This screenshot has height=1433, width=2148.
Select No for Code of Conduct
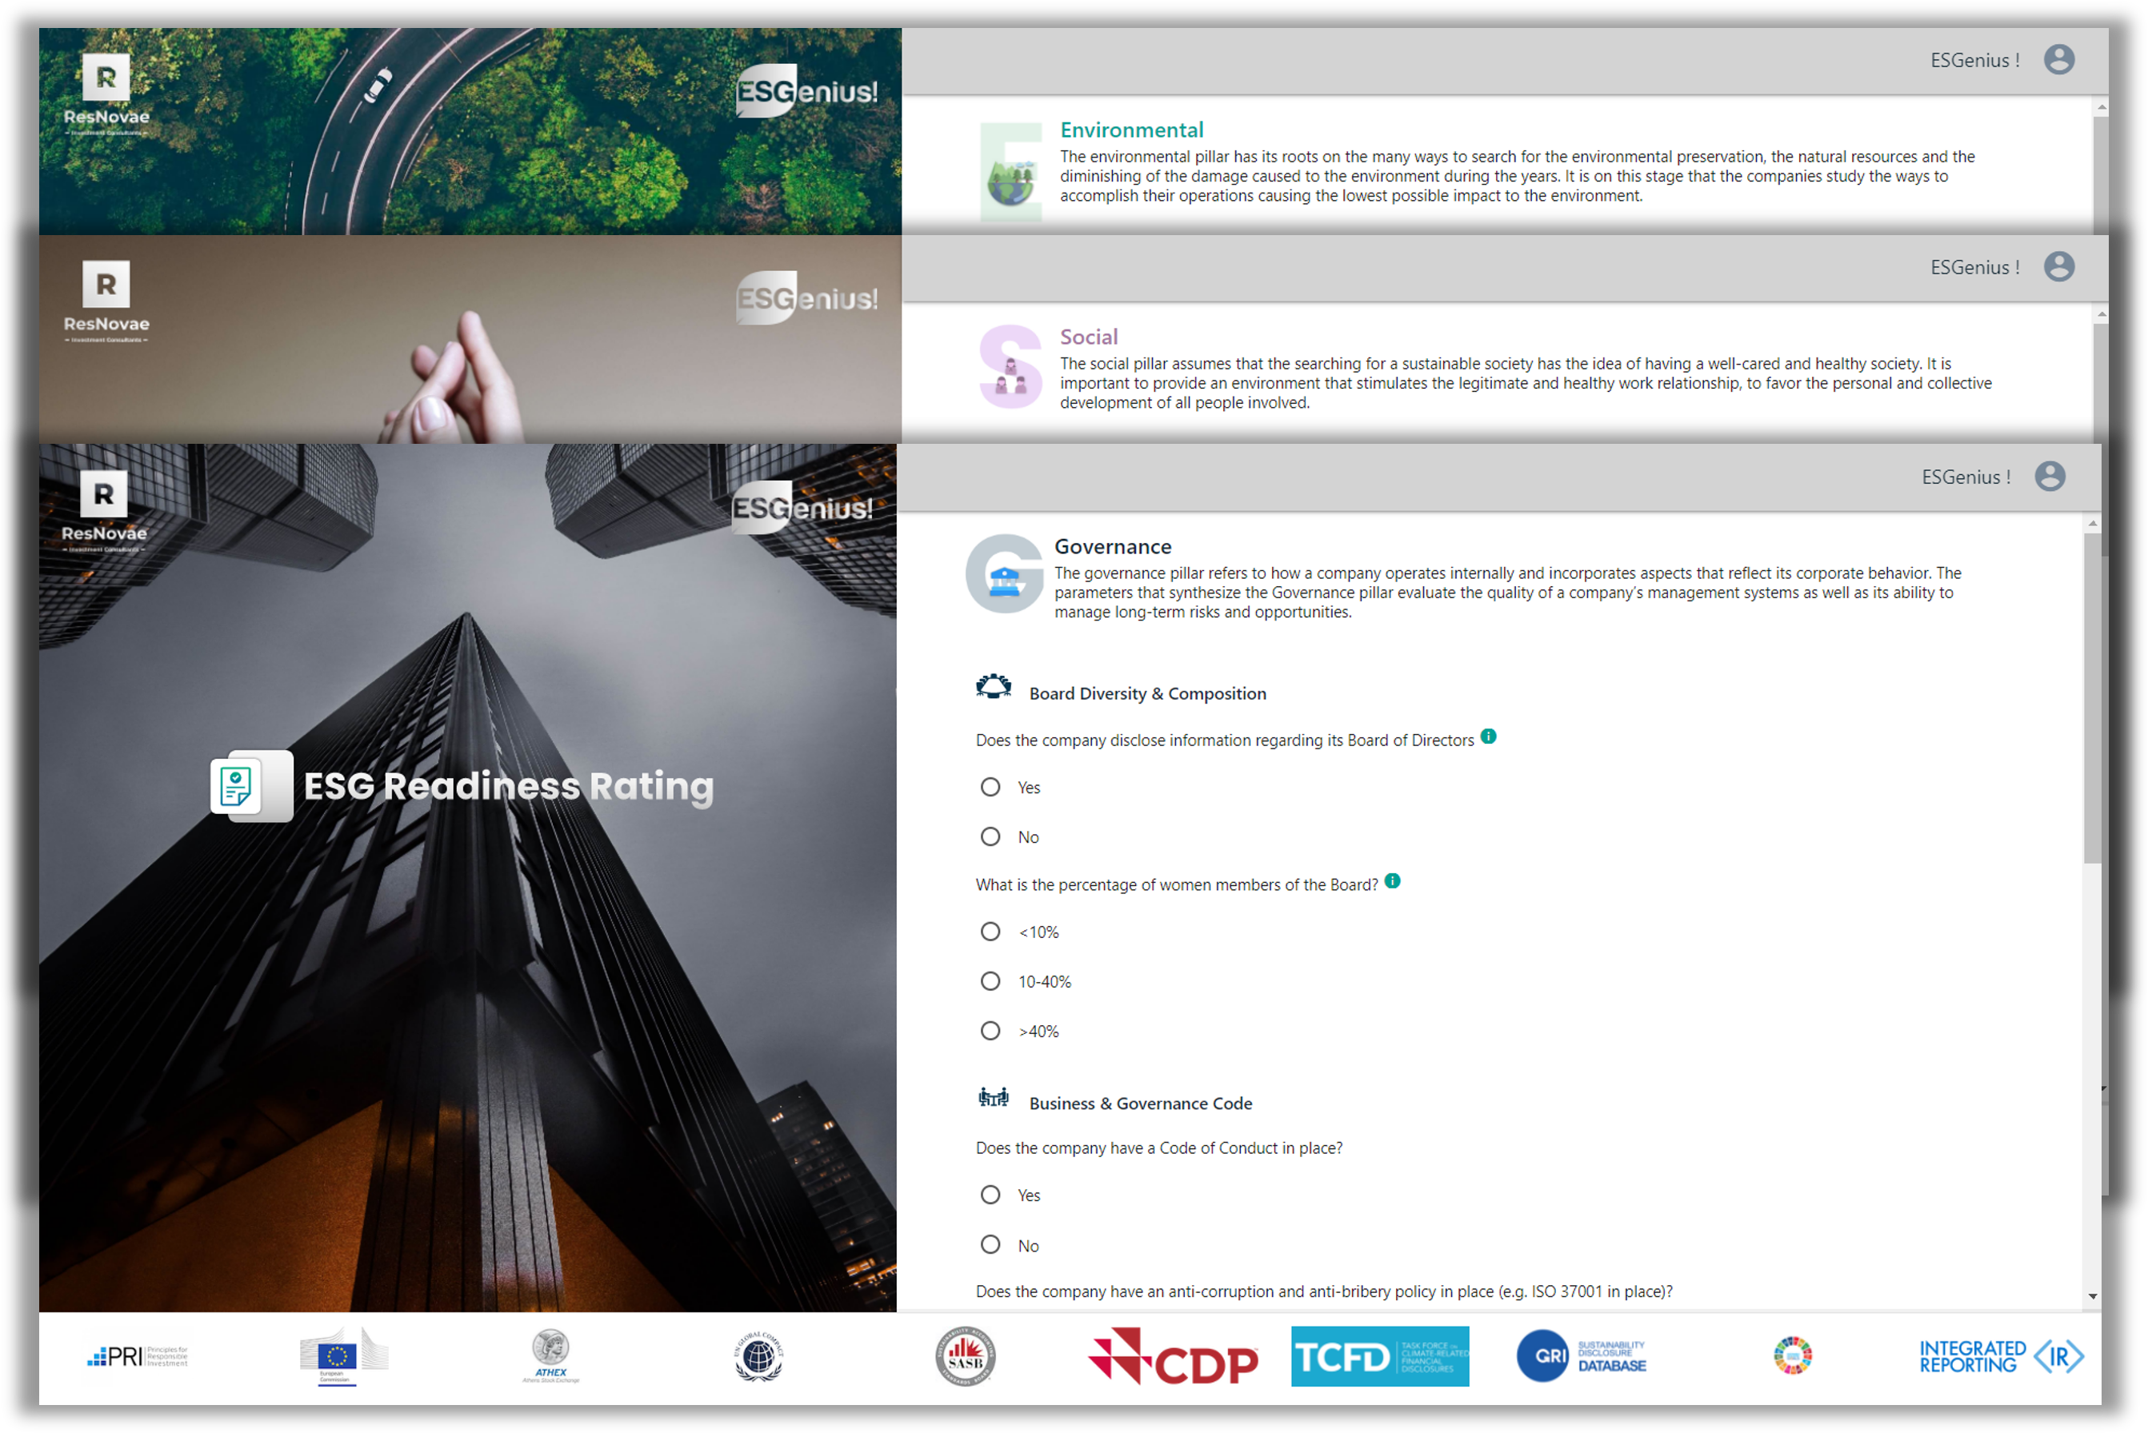pos(990,1243)
